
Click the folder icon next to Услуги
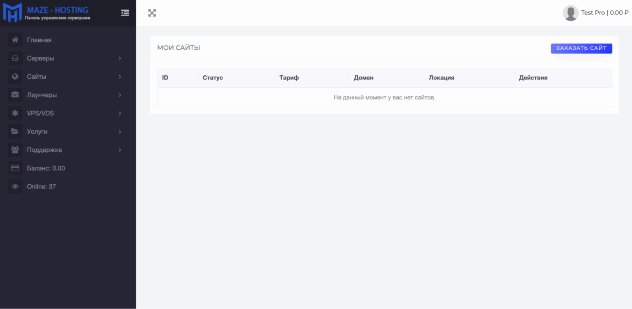[x=15, y=131]
